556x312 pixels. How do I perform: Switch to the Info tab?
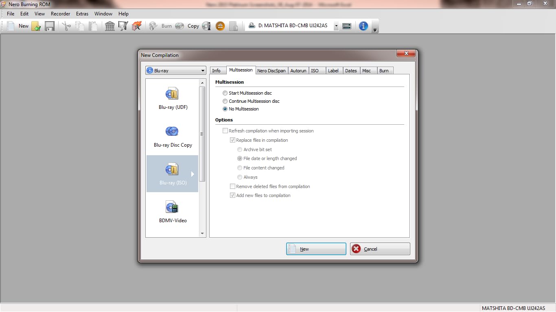(x=218, y=71)
